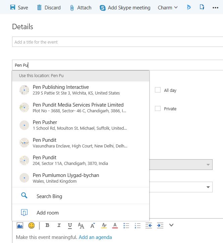This screenshot has width=223, height=243.
Task: Choose 'Use this location: Pen Pu' option
Action: coord(80,76)
